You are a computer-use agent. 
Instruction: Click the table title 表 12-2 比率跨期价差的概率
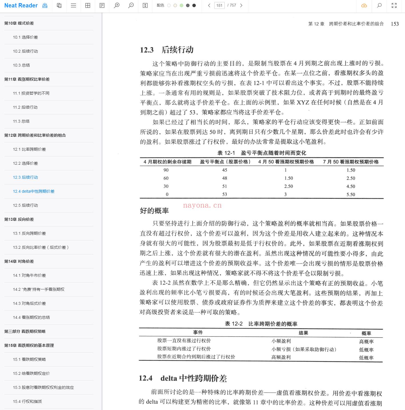pos(261,324)
